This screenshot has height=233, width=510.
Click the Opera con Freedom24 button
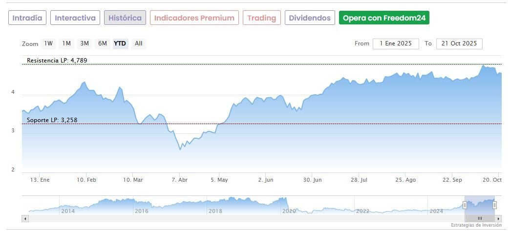[x=384, y=18]
